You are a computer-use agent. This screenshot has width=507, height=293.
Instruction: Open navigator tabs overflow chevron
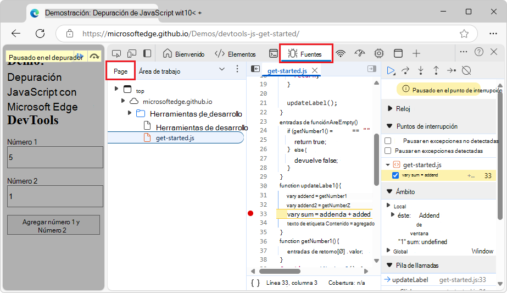click(222, 69)
